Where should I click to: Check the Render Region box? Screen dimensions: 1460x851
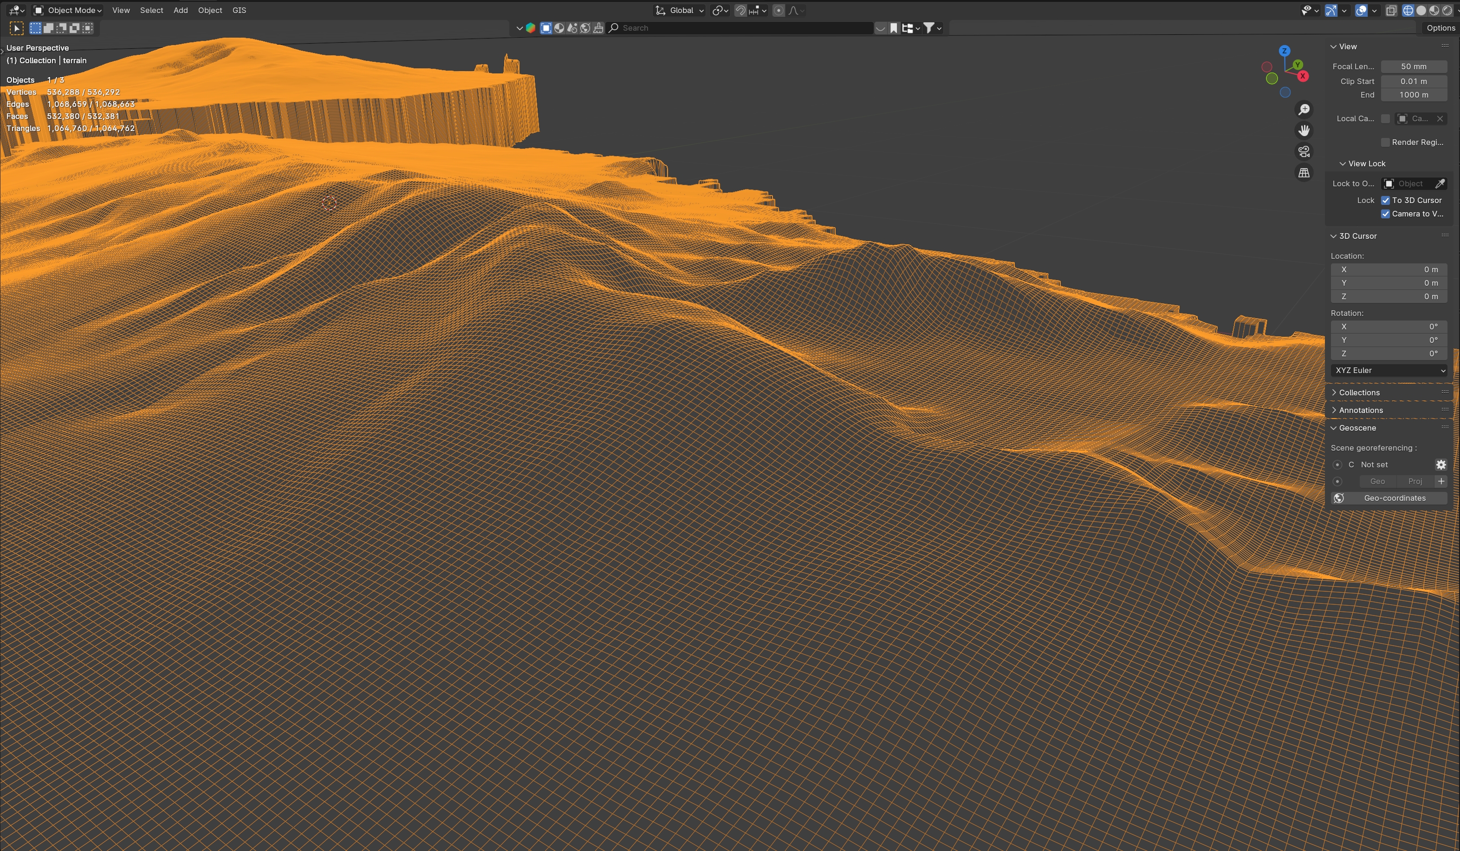(1385, 142)
